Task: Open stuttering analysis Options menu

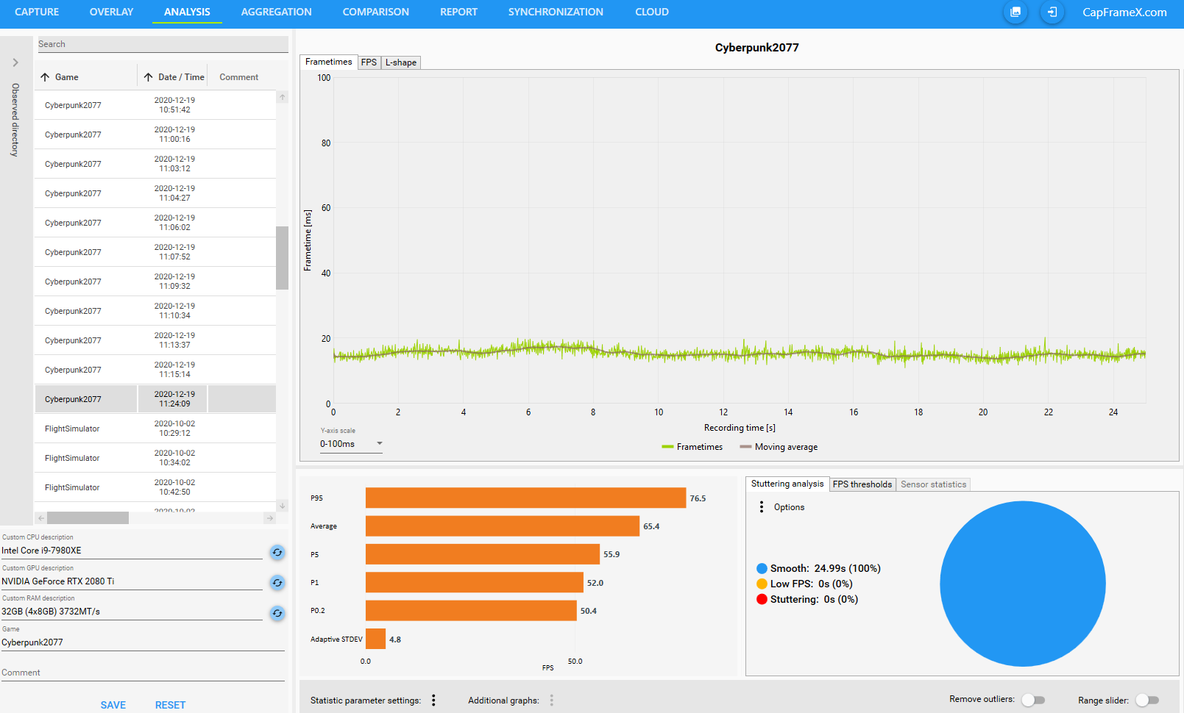Action: [x=762, y=507]
